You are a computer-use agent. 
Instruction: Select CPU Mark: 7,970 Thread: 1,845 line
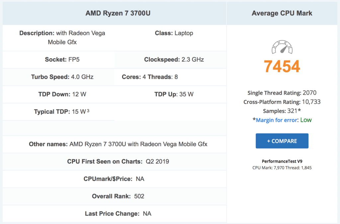[282, 168]
